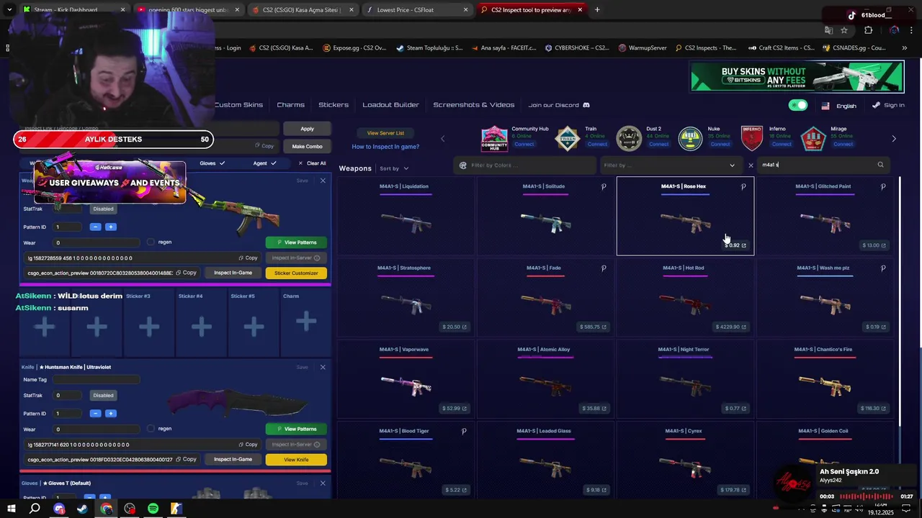
Task: Show previous servers with left arrow
Action: [442, 139]
